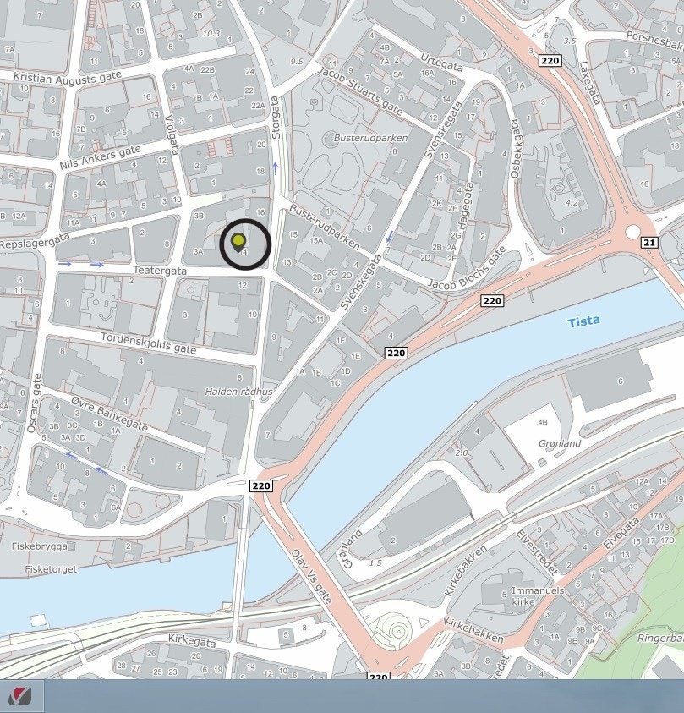Select the 220 shield beside Olav Vs gate bridge
This screenshot has height=713, width=684.
point(261,485)
